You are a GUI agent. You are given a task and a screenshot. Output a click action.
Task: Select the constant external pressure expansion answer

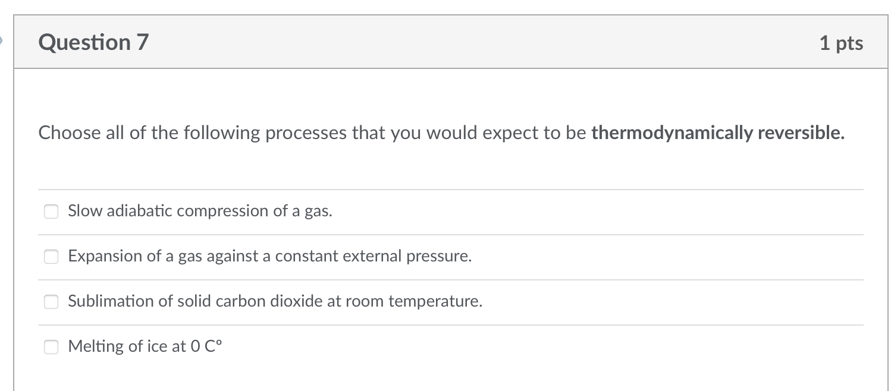click(x=51, y=257)
